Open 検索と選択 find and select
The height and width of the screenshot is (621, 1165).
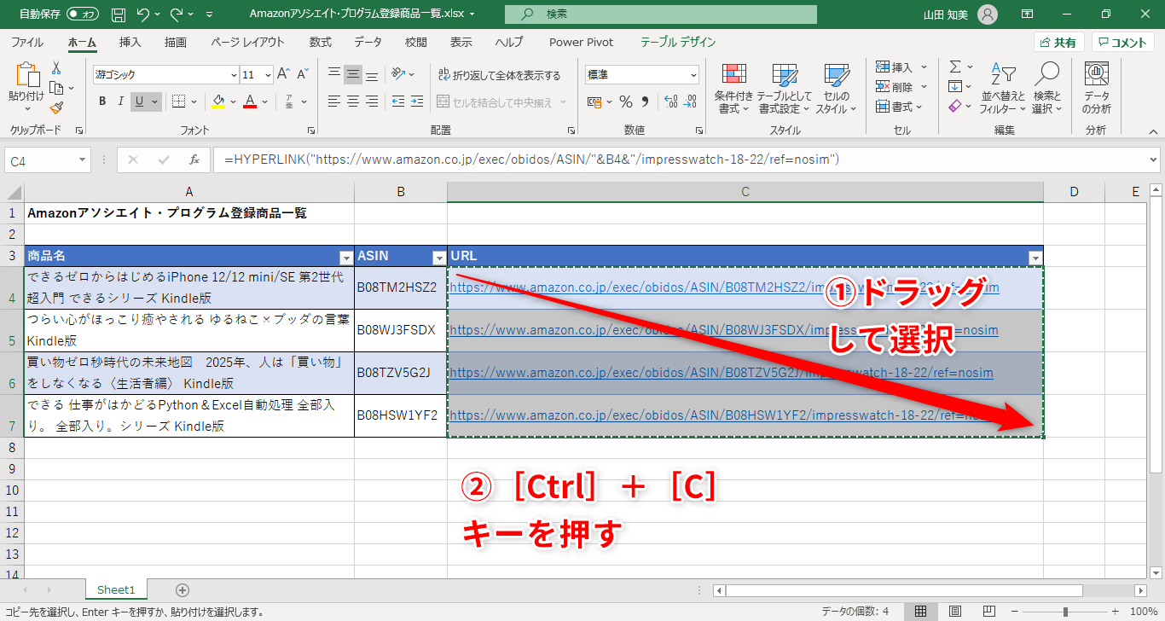pyautogui.click(x=1046, y=88)
